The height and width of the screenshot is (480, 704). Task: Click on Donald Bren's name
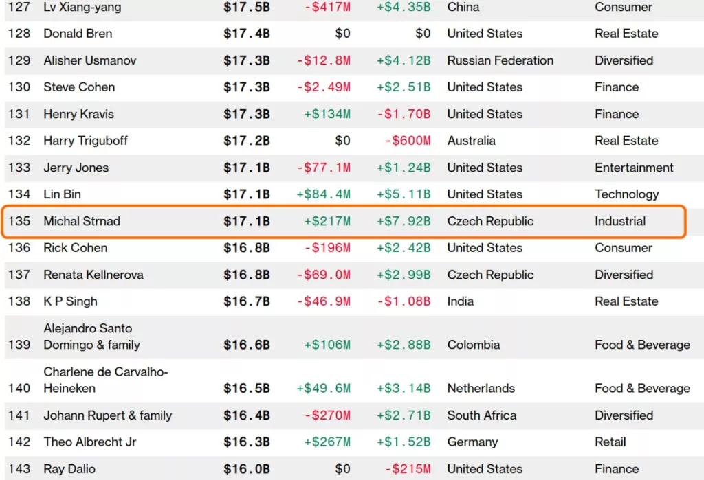[78, 34]
